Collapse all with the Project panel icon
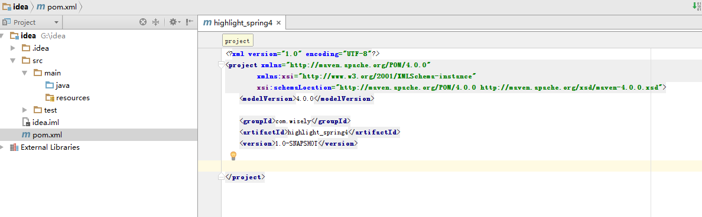 pos(156,22)
